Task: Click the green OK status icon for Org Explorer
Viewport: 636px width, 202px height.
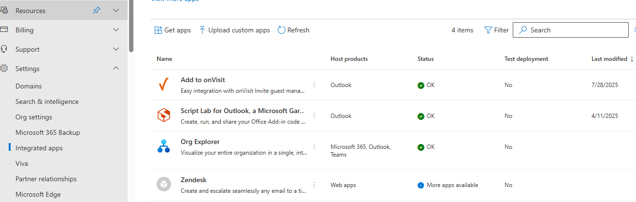Action: coord(421,147)
